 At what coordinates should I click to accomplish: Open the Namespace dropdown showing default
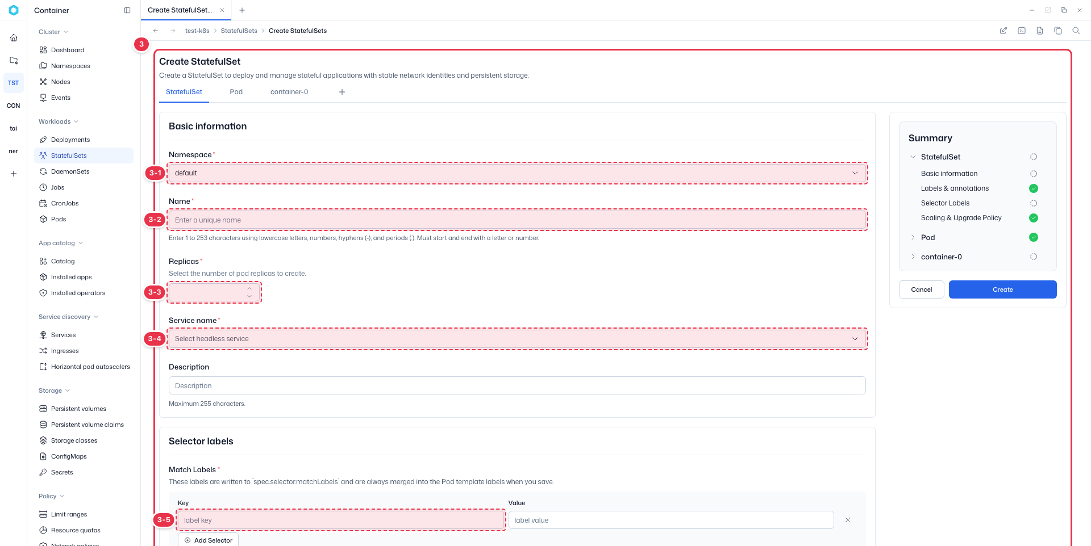(517, 173)
